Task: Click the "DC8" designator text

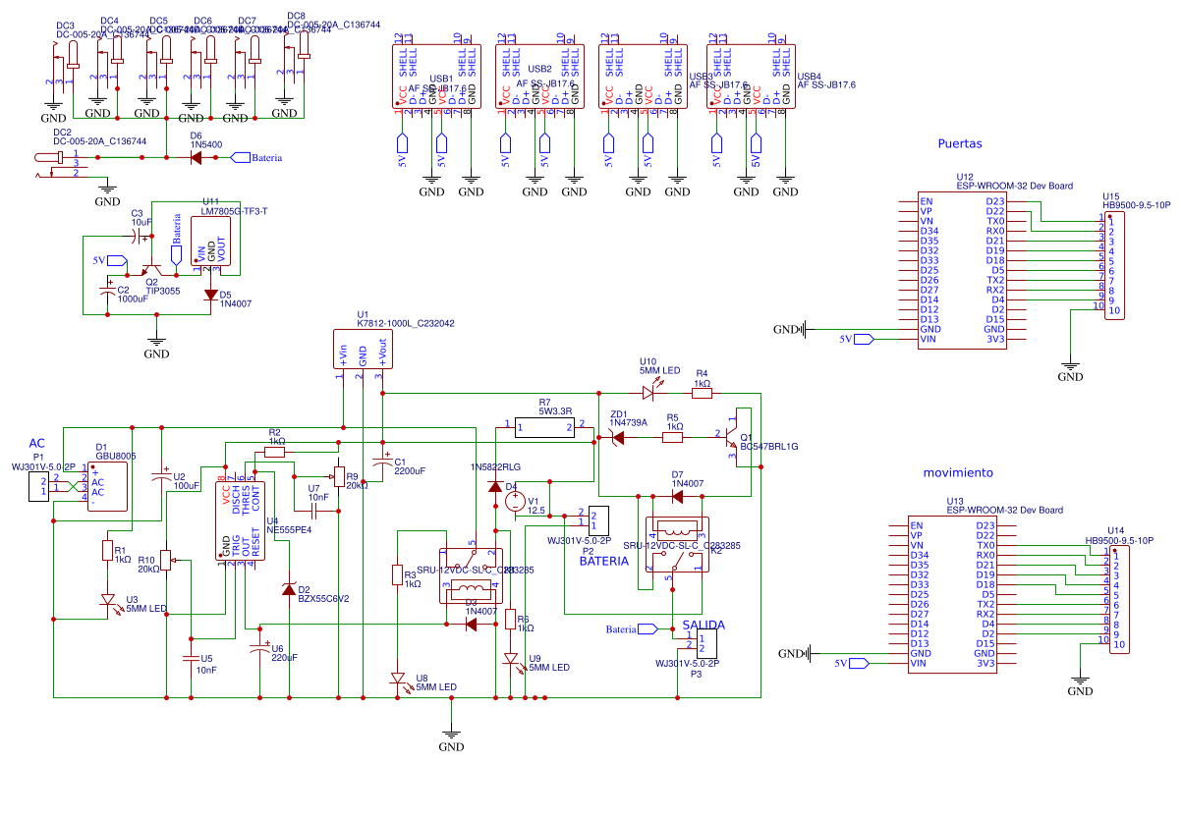Action: click(296, 16)
